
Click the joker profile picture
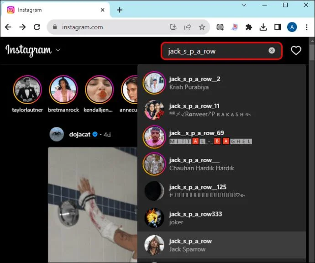point(154,218)
